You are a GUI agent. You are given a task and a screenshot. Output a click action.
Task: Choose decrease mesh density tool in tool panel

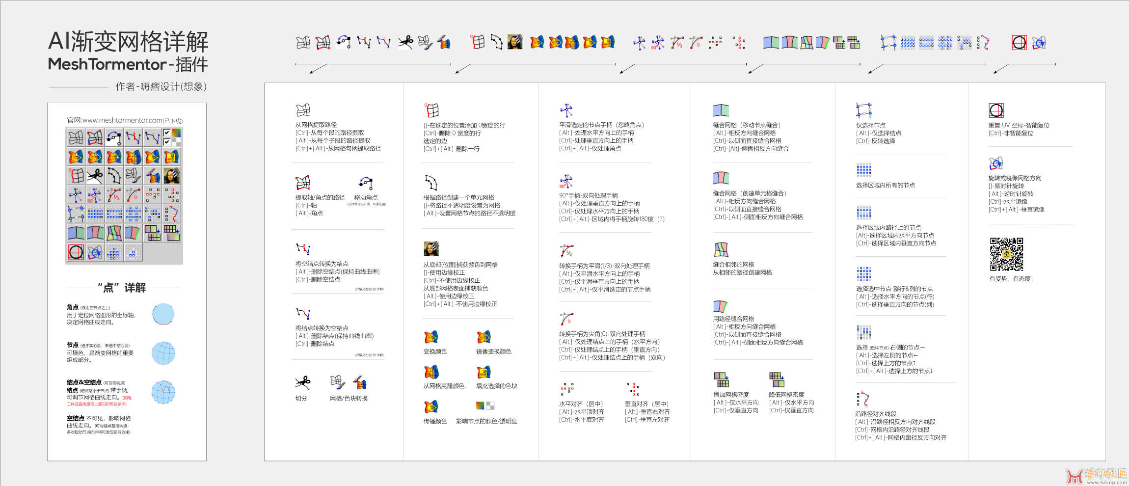coord(171,233)
